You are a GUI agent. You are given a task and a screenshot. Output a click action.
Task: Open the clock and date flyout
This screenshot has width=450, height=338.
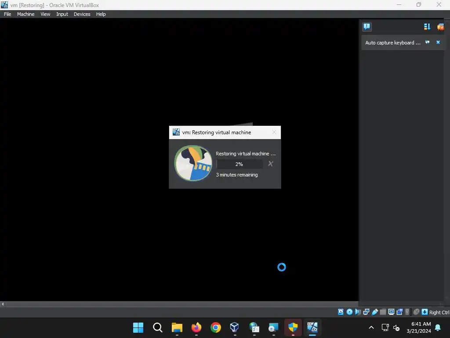(x=419, y=327)
